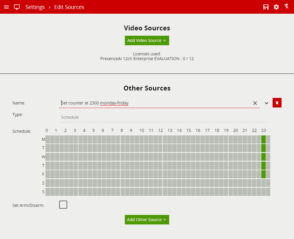Clear the Name field with X icon
The image size is (294, 239).
(255, 103)
